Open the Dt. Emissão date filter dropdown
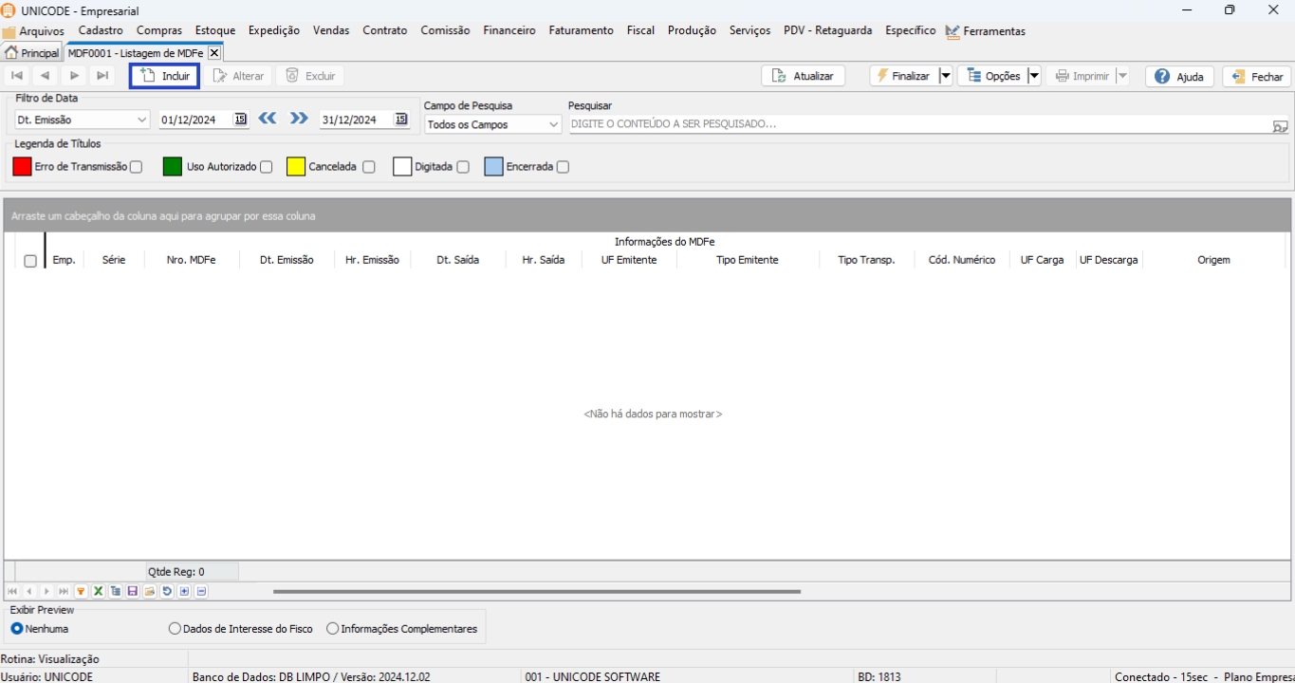The height and width of the screenshot is (683, 1295). pyautogui.click(x=142, y=120)
